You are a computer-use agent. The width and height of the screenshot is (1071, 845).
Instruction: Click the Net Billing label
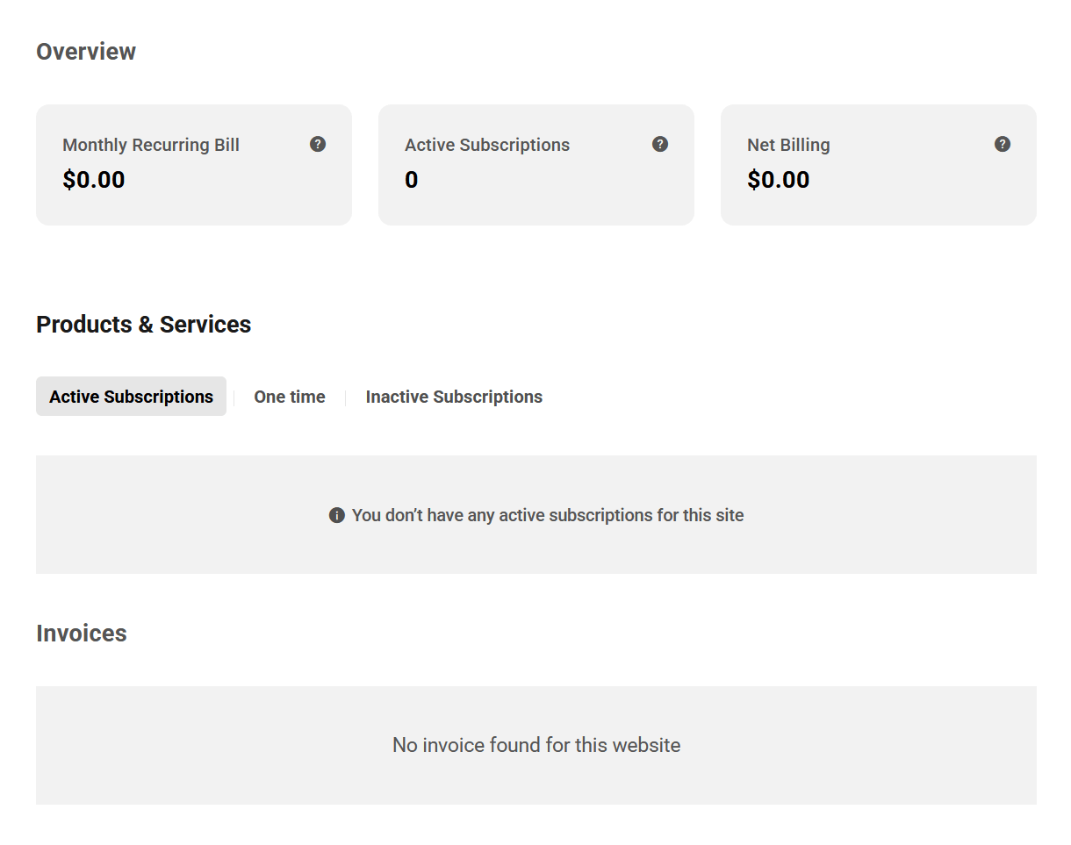pos(788,145)
